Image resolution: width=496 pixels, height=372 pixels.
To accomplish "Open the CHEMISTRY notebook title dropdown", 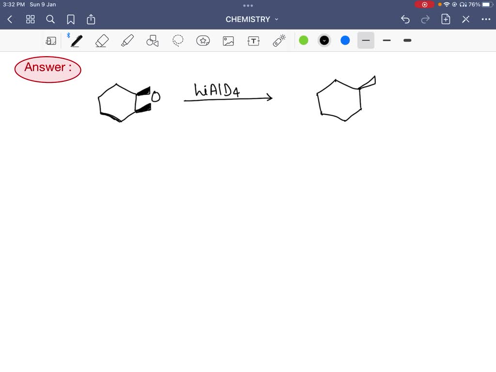I will coord(276,19).
